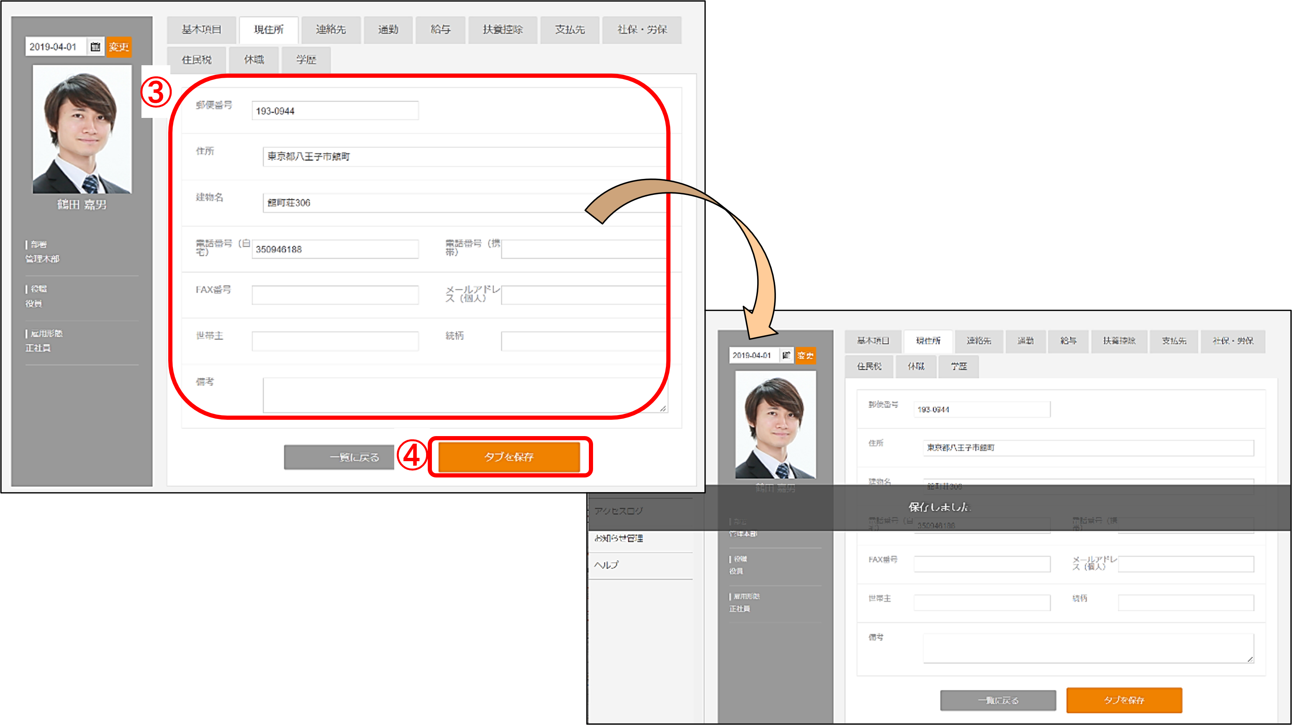Click the gray 一覧に戻る button in upper screenshot
1292x725 pixels.
(339, 457)
